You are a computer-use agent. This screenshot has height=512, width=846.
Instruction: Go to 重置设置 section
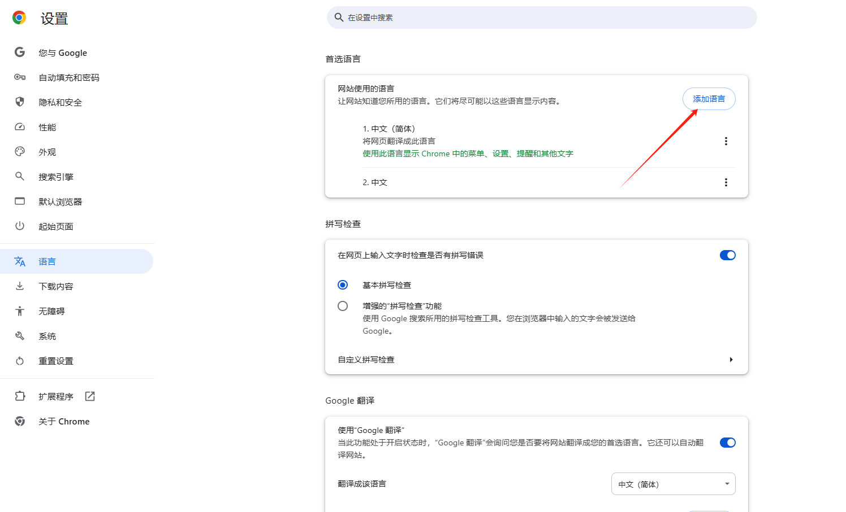[x=76, y=361]
